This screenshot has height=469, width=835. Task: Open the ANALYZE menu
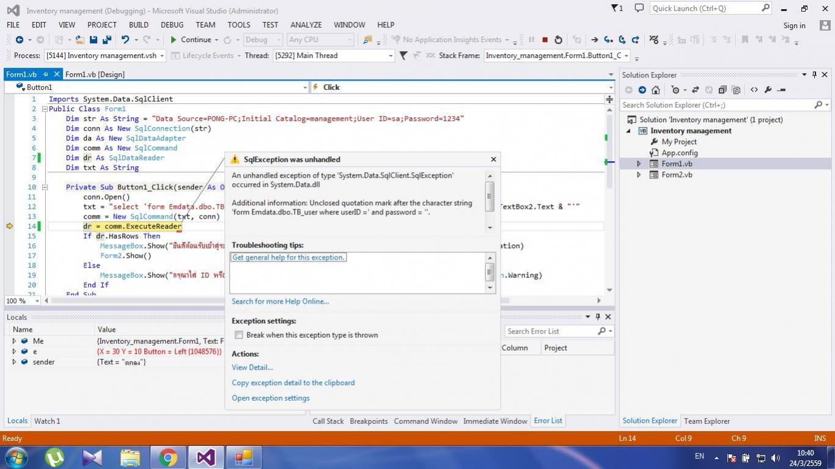click(306, 25)
